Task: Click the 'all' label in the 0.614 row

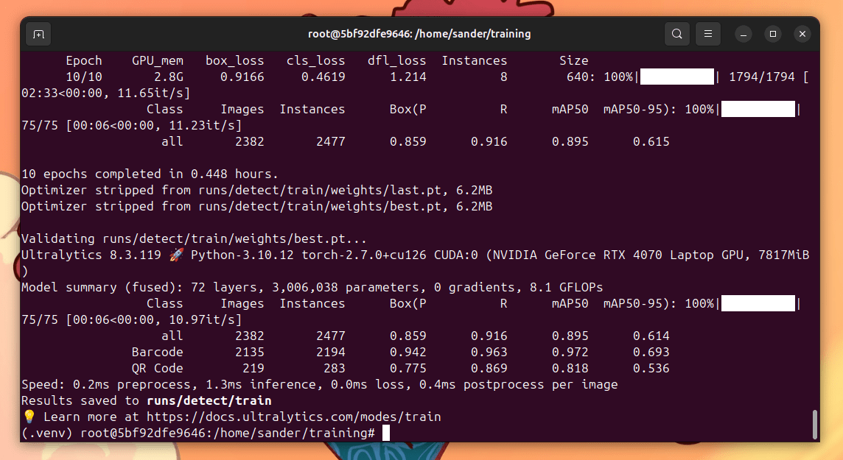Action: click(172, 336)
